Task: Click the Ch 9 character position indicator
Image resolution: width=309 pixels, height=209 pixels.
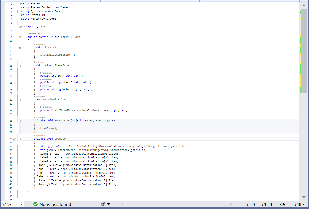Action: click(x=267, y=204)
